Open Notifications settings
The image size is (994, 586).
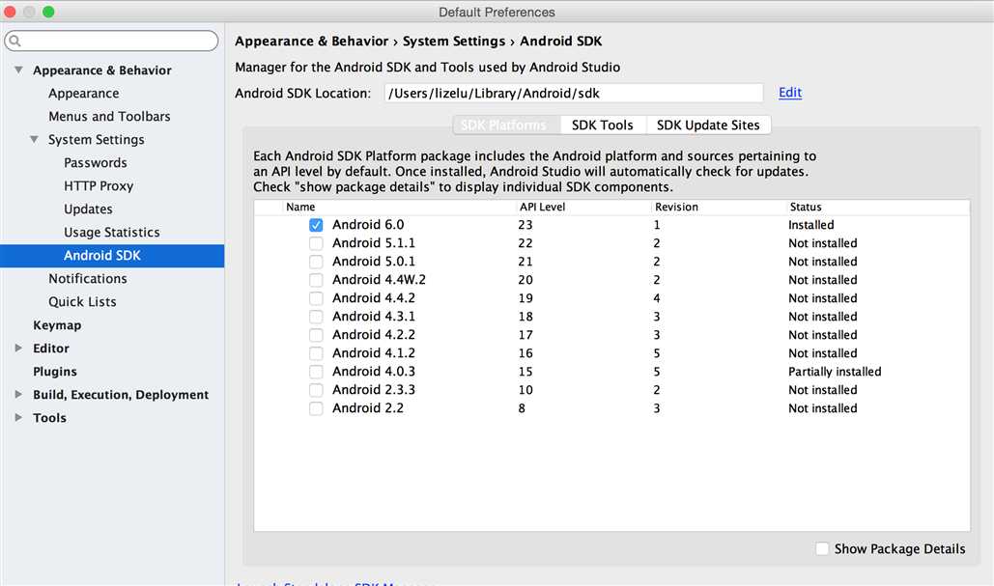pyautogui.click(x=88, y=279)
